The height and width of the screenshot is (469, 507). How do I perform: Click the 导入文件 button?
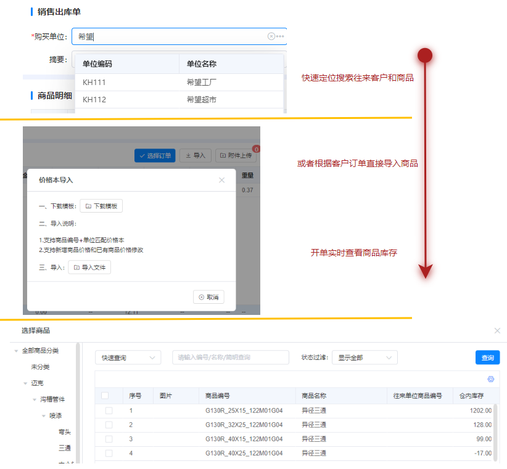click(89, 267)
